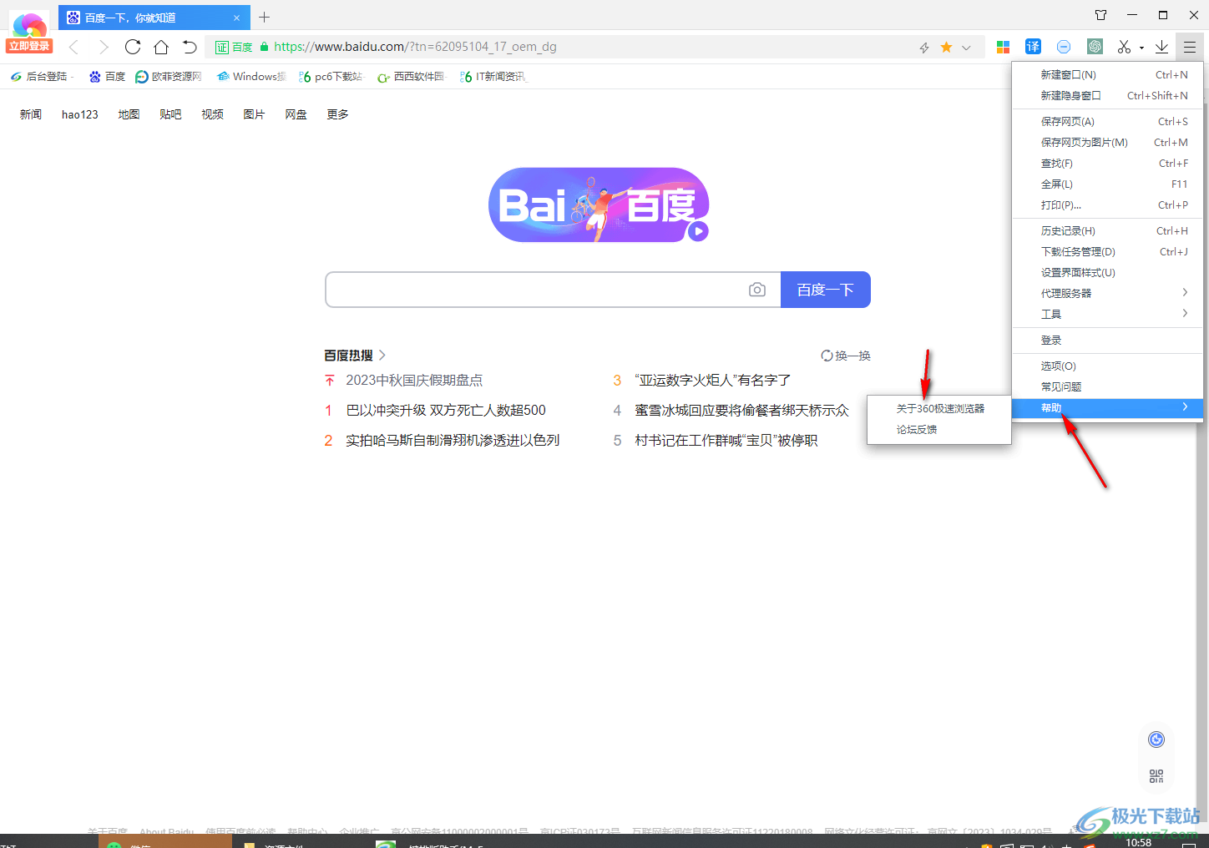The width and height of the screenshot is (1209, 848).
Task: Select 设置界面样式(U) menu item
Action: coord(1107,273)
